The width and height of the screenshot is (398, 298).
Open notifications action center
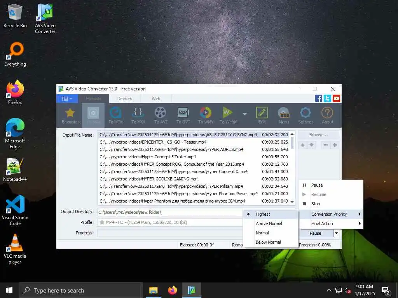[386, 290]
